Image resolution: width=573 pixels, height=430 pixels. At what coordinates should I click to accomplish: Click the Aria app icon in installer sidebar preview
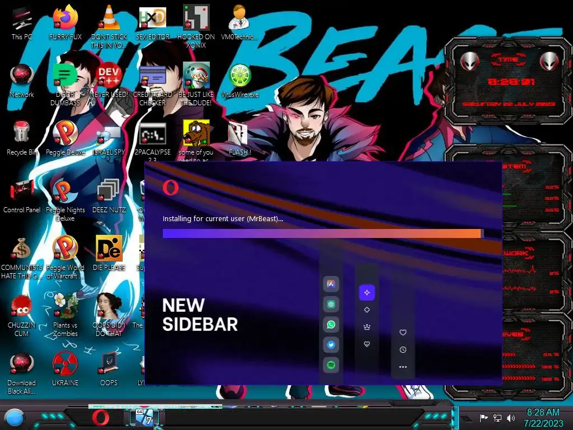pyautogui.click(x=331, y=284)
